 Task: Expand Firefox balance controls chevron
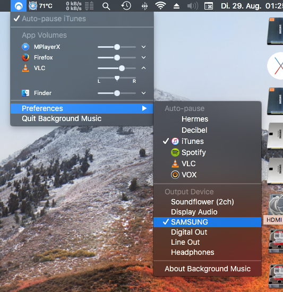click(x=143, y=57)
